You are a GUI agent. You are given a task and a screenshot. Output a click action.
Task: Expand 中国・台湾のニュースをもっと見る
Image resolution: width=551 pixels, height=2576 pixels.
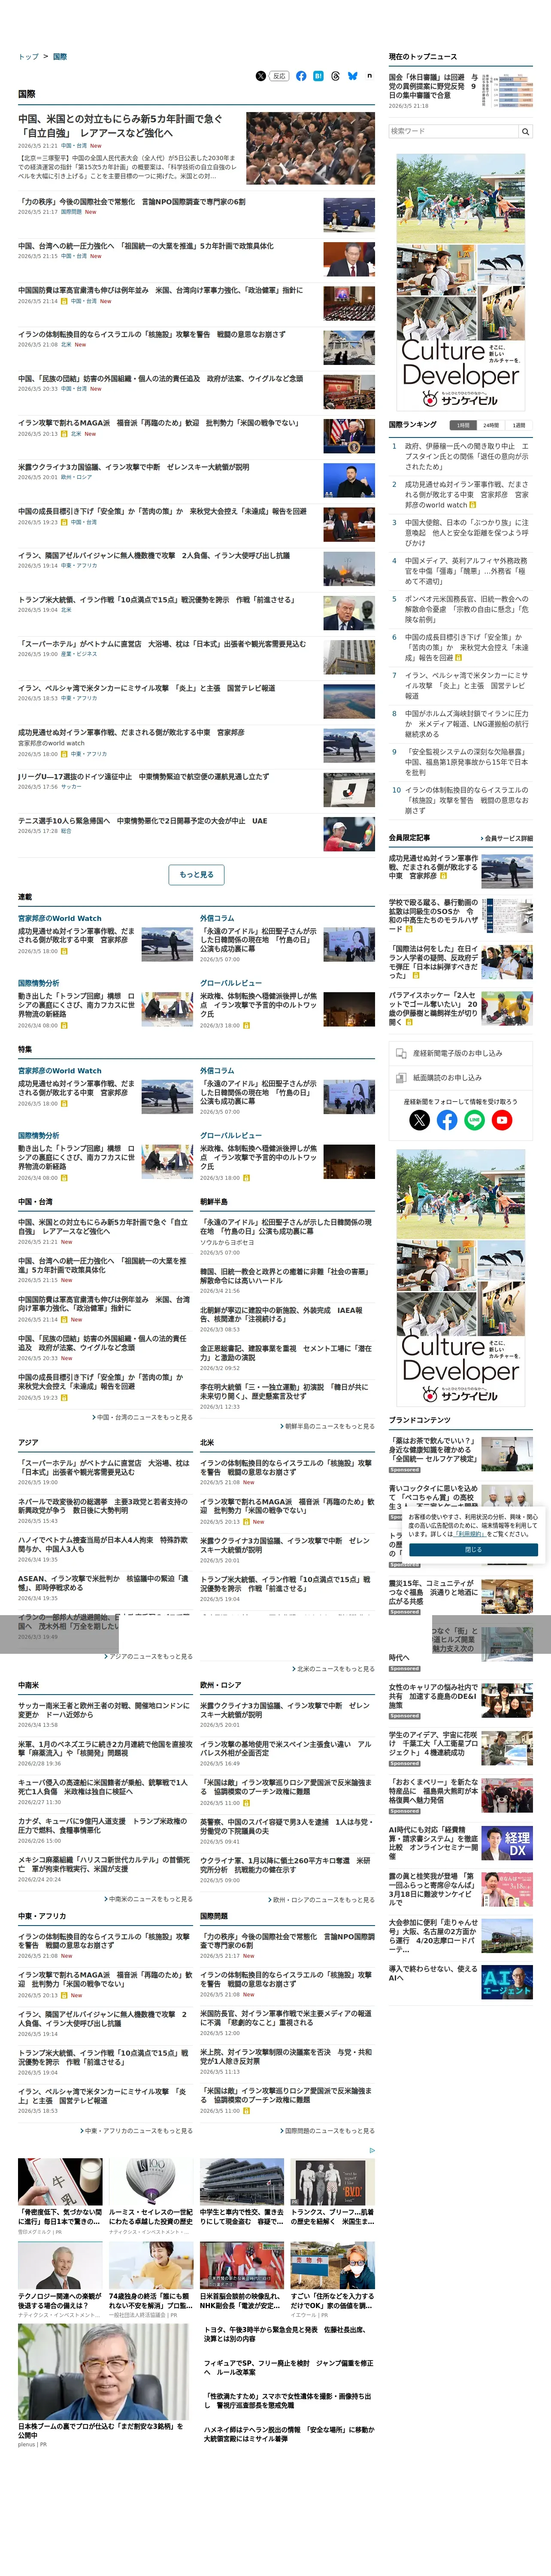click(143, 1417)
